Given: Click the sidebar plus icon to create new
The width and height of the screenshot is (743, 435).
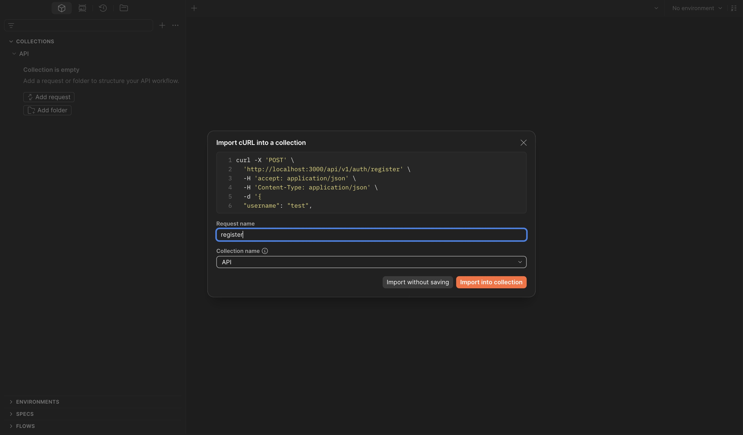Looking at the screenshot, I should [162, 25].
